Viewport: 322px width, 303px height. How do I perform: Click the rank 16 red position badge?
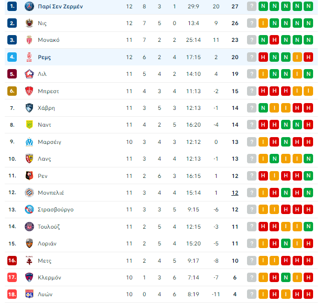tap(12, 261)
